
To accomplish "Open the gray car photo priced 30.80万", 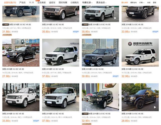I will 100,53.
